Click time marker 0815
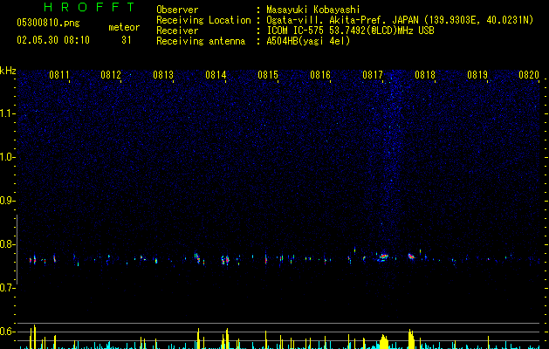549x349 pixels. tap(268, 75)
